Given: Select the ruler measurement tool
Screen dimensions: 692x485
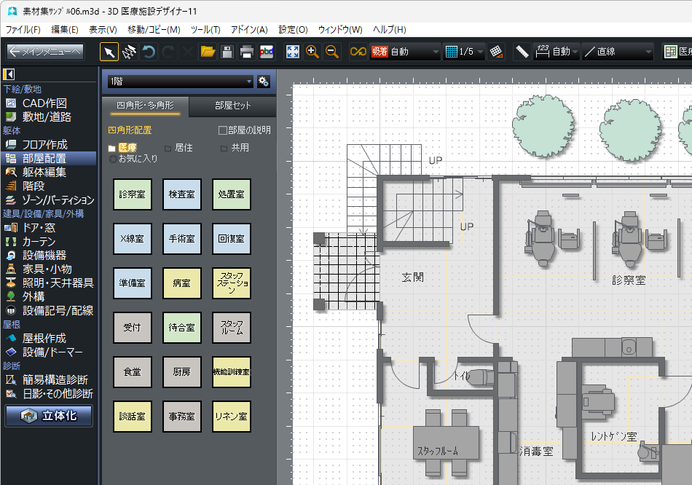Looking at the screenshot, I should pos(522,52).
